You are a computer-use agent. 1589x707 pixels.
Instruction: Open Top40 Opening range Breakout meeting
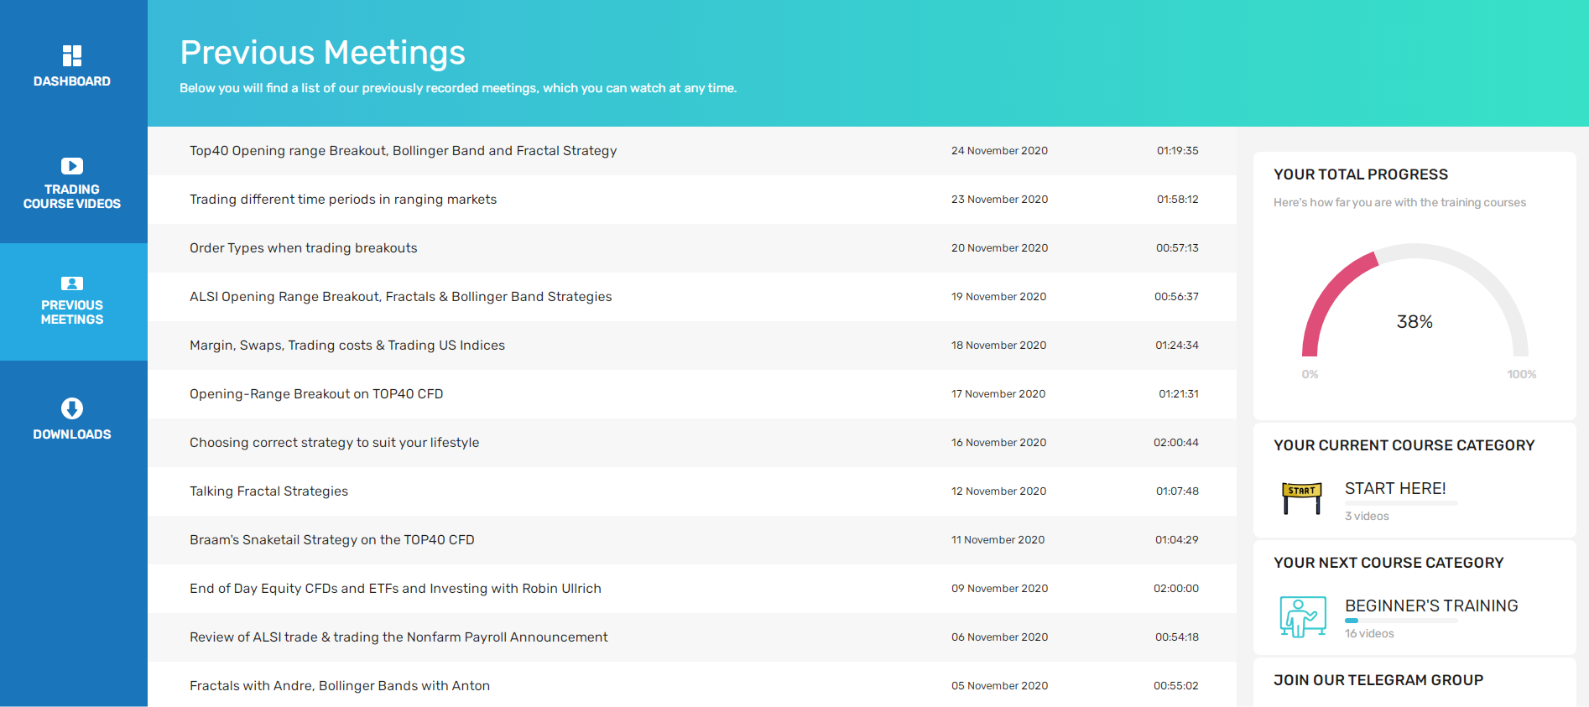[x=403, y=151]
